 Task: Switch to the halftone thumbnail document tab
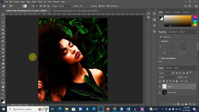click(x=75, y=11)
